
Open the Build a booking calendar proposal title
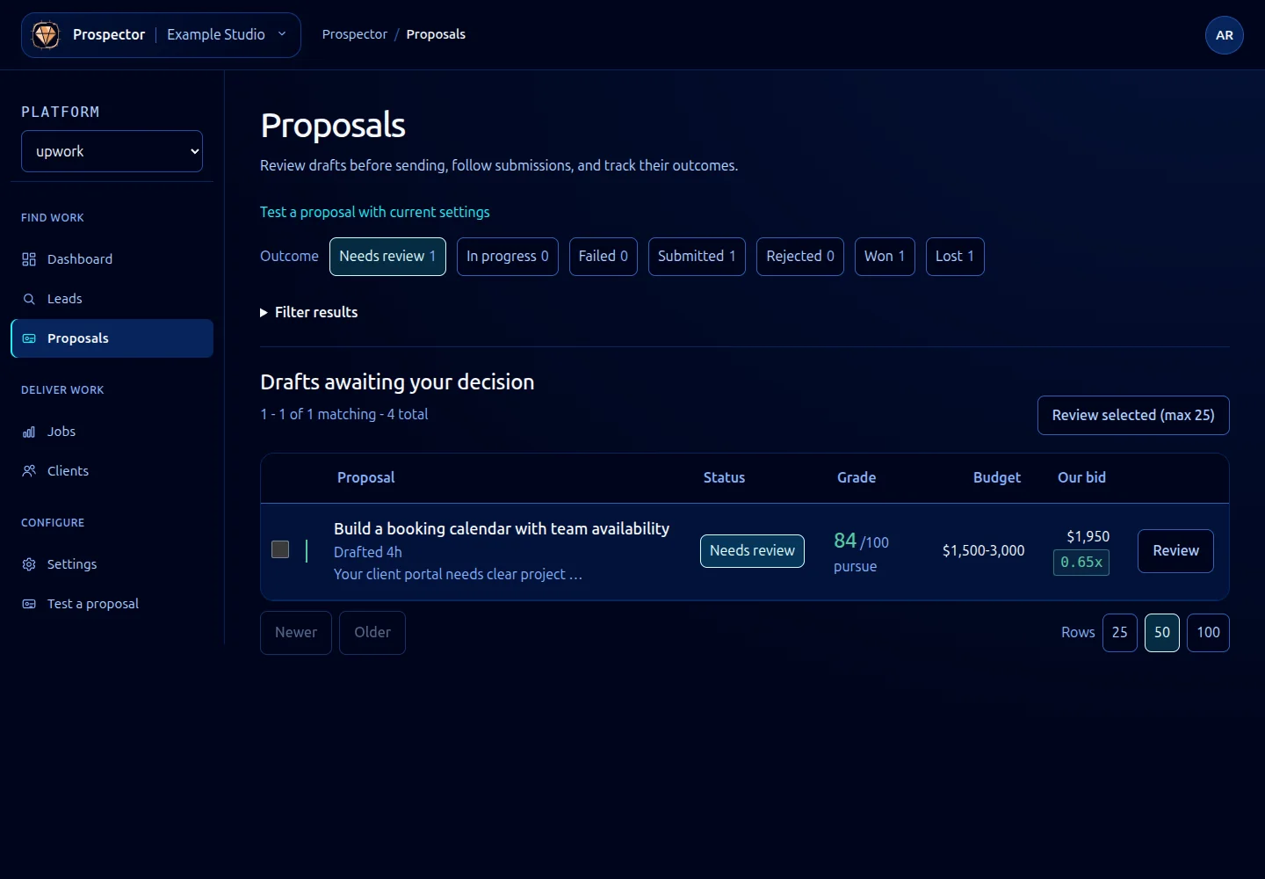502,528
